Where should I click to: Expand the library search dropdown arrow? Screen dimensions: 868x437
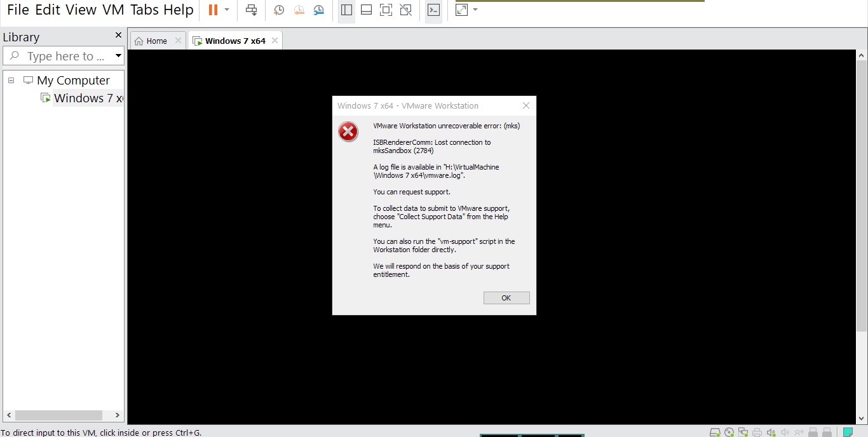118,56
